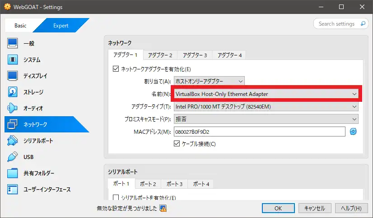Open the アダプタータイプ dropdown
The image size is (373, 218).
[266, 106]
